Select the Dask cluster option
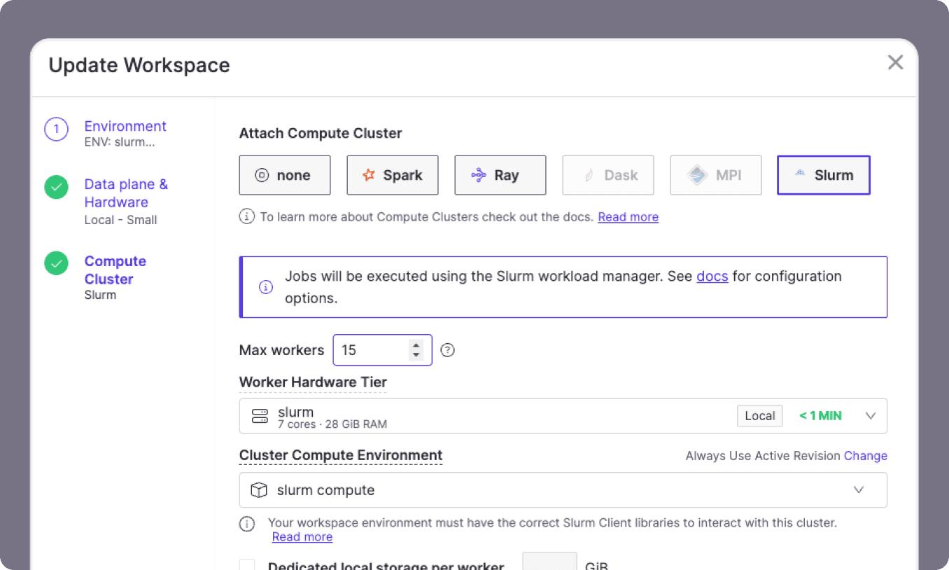The image size is (949, 570). pos(608,175)
